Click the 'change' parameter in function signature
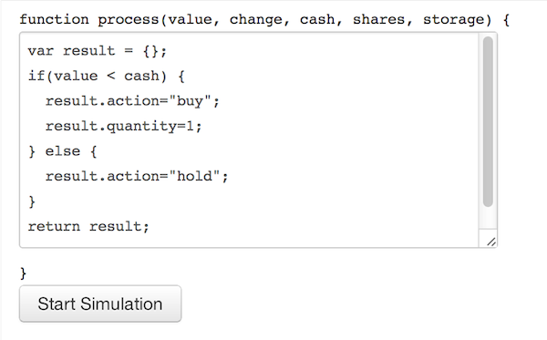 [255, 19]
